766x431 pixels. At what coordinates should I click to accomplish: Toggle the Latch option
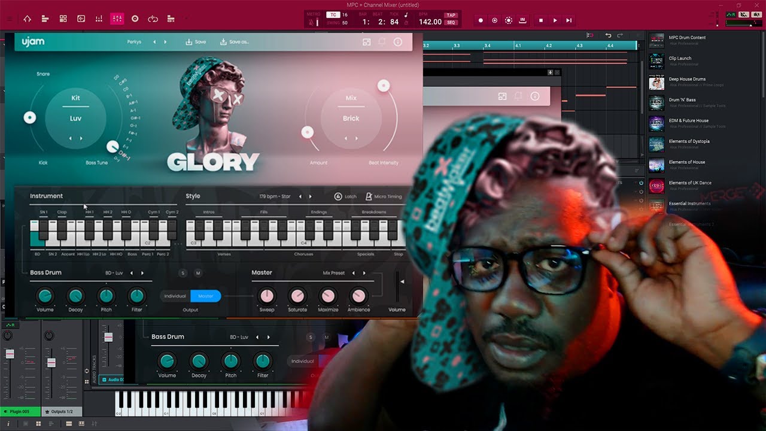coord(345,196)
